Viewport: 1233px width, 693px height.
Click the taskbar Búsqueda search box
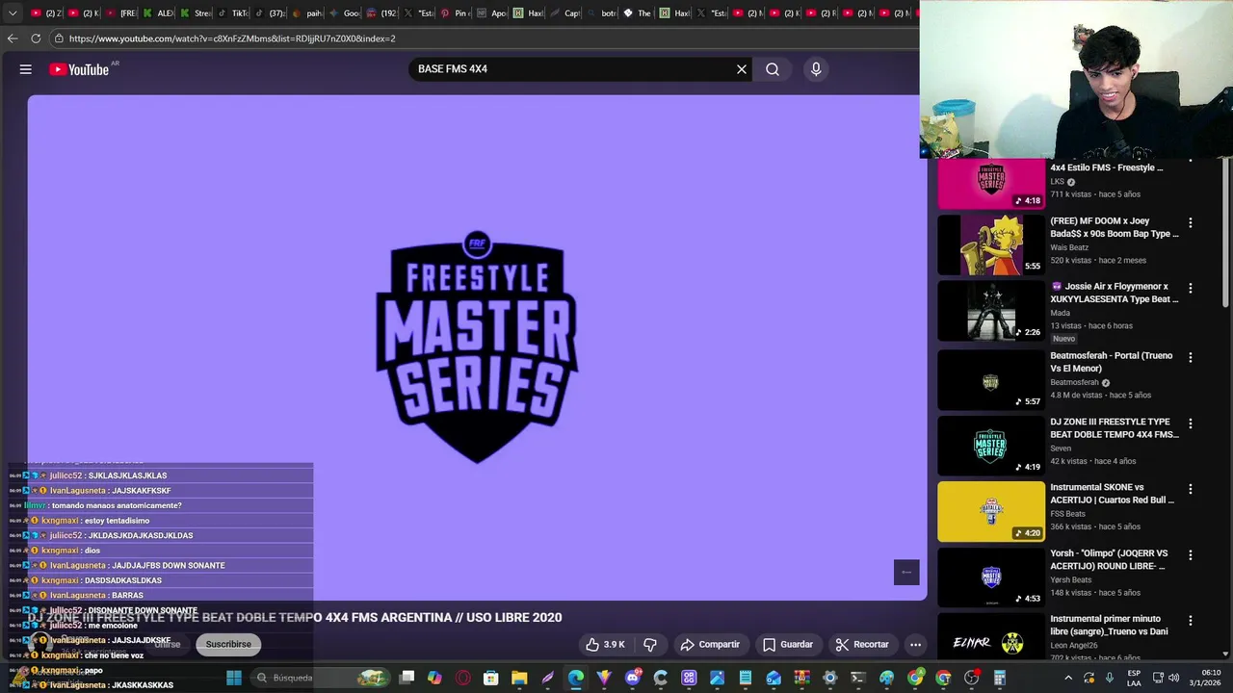[x=321, y=678]
